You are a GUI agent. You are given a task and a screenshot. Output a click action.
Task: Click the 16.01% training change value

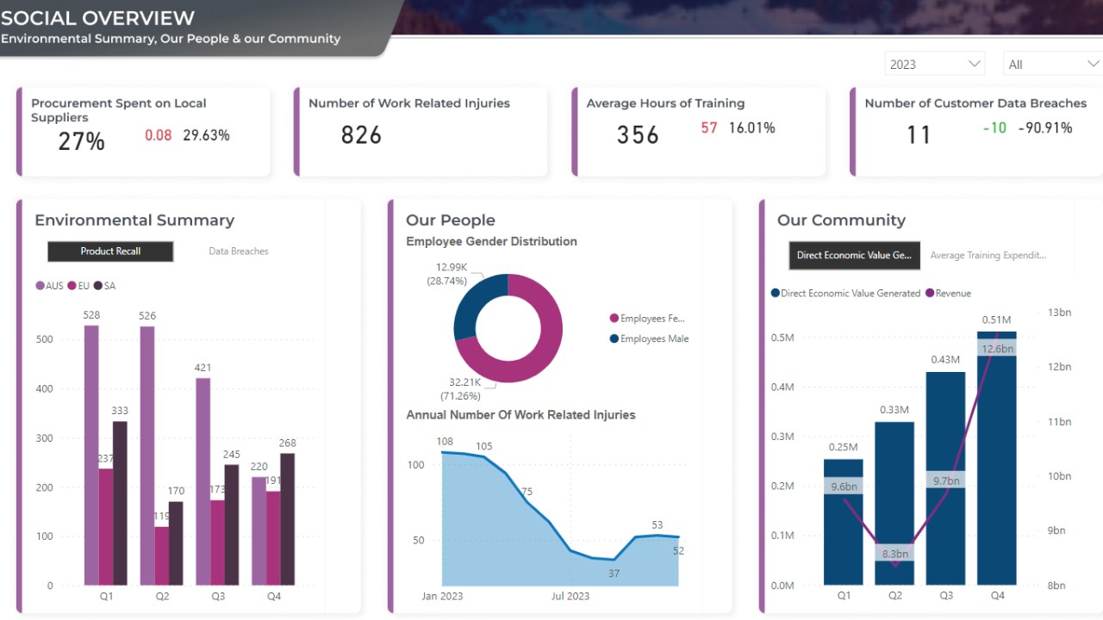coord(751,127)
